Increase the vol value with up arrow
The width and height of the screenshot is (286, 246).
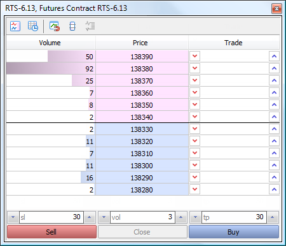181,217
